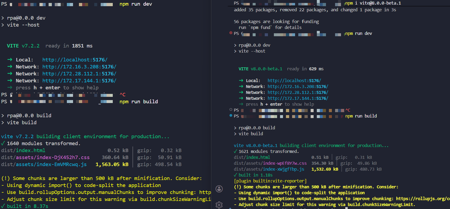Open 172.28.112.1:5176 link in the Vite v7.2.2 terminal
Viewport: 450px width, 209px height.
tap(79, 74)
